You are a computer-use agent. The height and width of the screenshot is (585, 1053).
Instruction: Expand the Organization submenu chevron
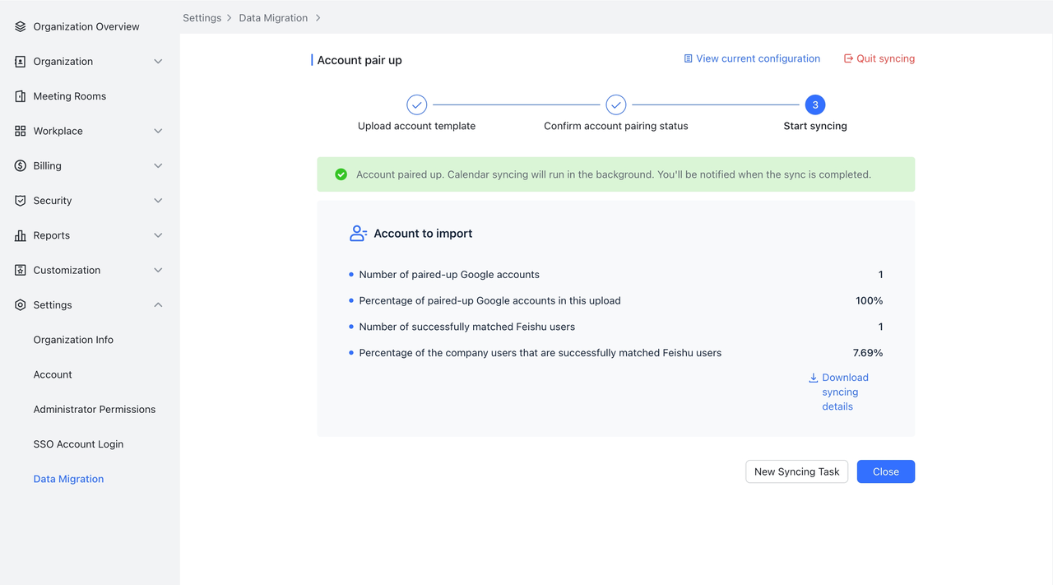pyautogui.click(x=158, y=62)
